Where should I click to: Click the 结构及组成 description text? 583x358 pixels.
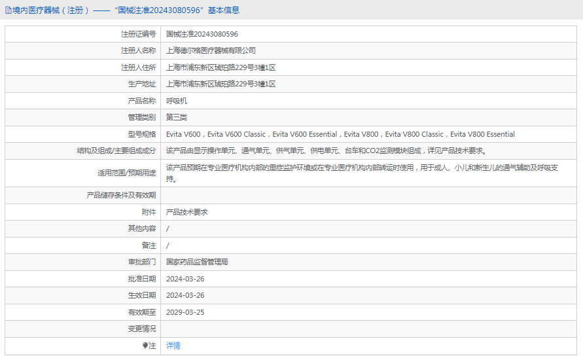pyautogui.click(x=327, y=151)
